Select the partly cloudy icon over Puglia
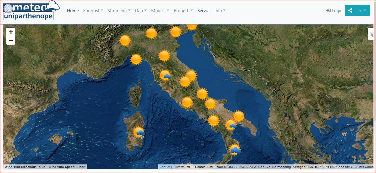 tap(231, 125)
